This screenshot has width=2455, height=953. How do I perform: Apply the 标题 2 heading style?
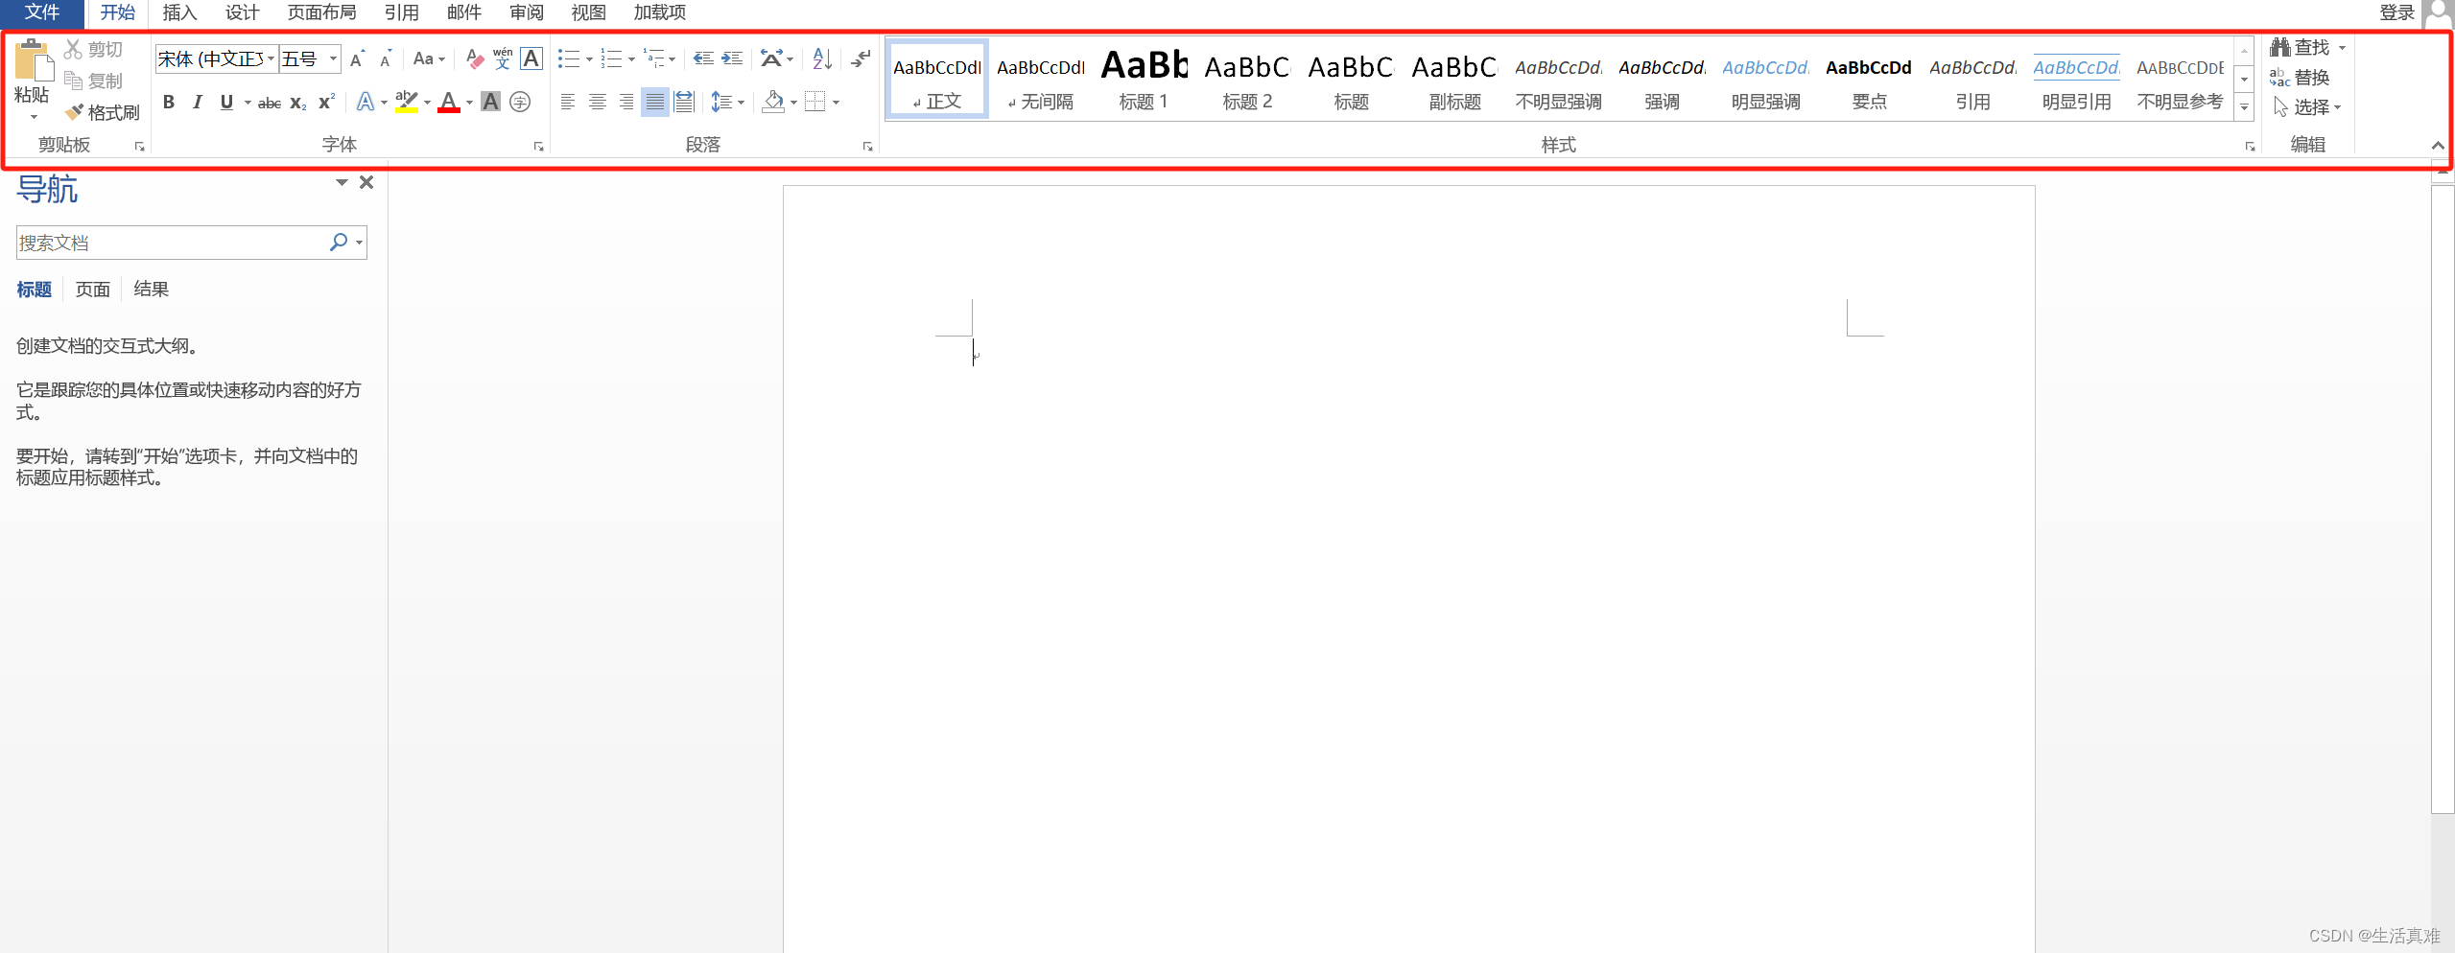click(1247, 80)
